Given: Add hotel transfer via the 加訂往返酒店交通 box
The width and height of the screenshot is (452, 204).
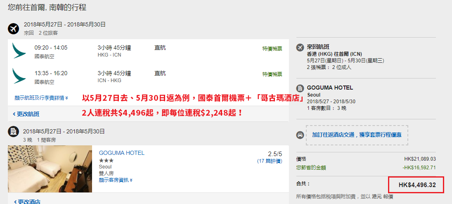Looking at the screenshot, I should pos(357,135).
